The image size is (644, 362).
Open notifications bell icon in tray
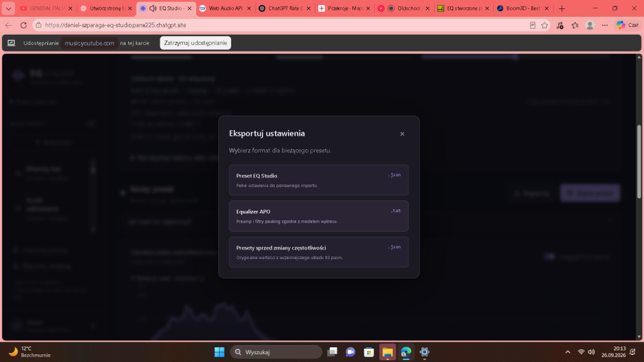(x=632, y=352)
